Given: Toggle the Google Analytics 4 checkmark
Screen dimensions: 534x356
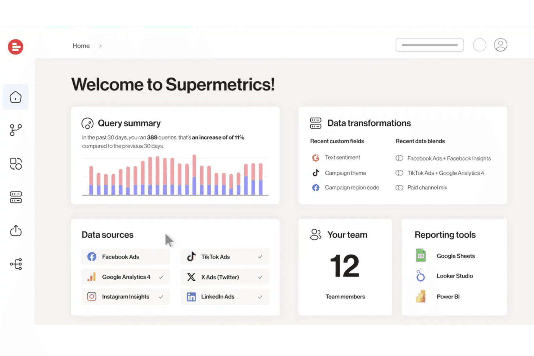Looking at the screenshot, I should (x=161, y=277).
